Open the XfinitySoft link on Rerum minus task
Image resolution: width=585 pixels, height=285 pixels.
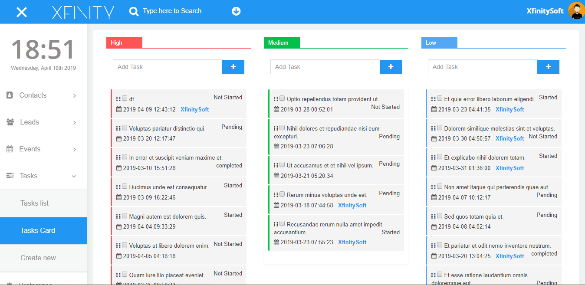coord(352,205)
